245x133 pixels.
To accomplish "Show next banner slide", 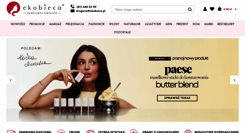I will pyautogui.click(x=234, y=80).
